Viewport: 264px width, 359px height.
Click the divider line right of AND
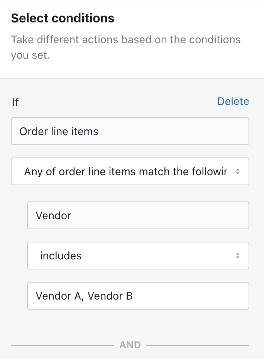197,345
